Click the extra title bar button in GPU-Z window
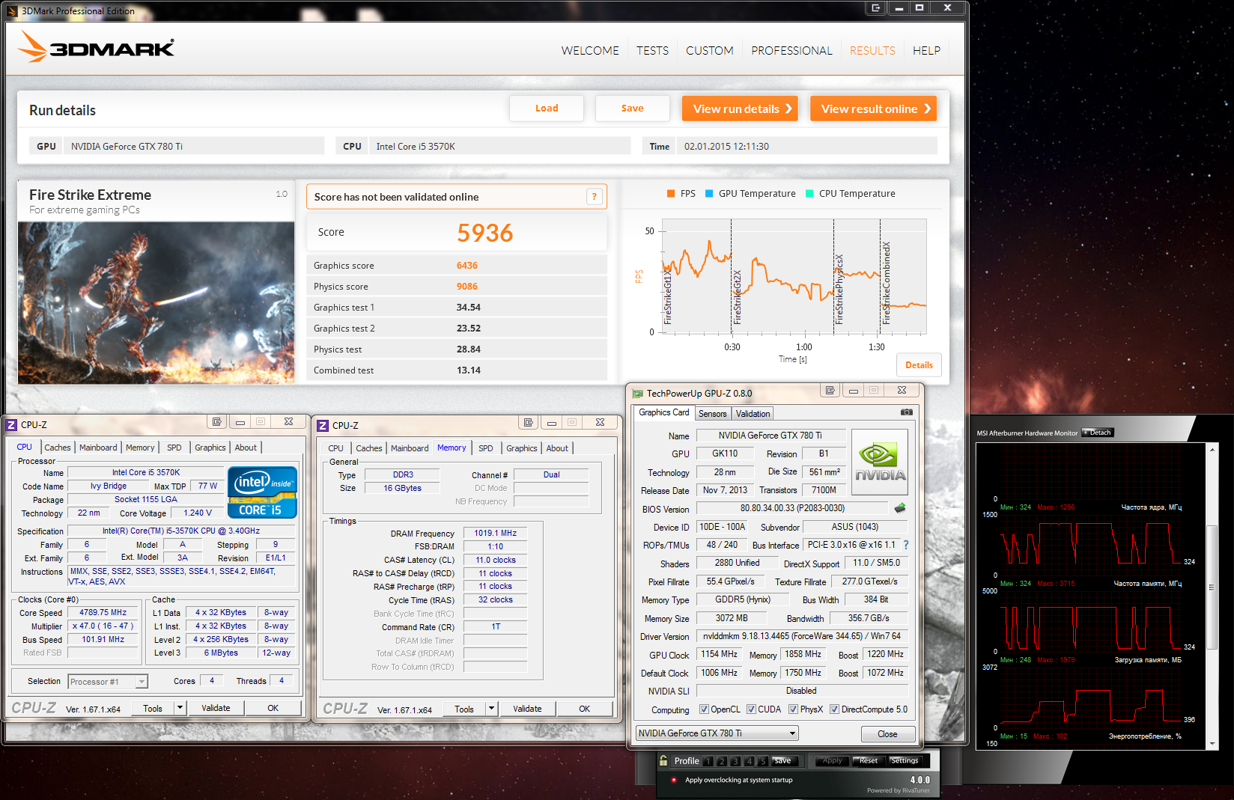Viewport: 1234px width, 800px height. (x=830, y=390)
